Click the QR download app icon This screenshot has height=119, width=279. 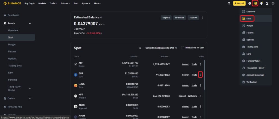point(267,3)
